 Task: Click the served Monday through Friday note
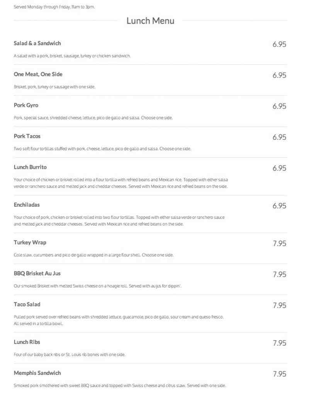[54, 7]
